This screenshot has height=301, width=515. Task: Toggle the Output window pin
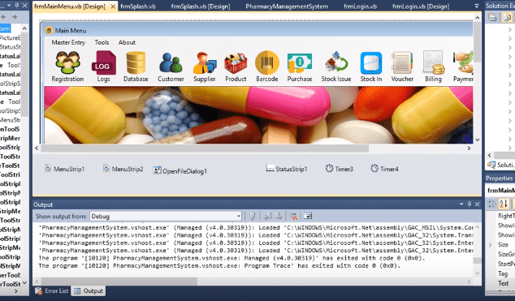click(x=470, y=204)
